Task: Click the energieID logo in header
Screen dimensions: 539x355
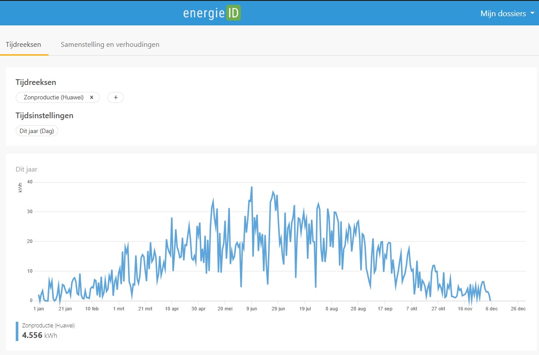Action: coord(212,13)
